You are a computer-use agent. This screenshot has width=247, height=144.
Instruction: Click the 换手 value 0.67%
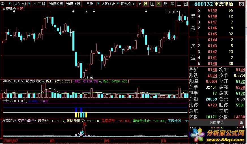[x=239, y=75]
